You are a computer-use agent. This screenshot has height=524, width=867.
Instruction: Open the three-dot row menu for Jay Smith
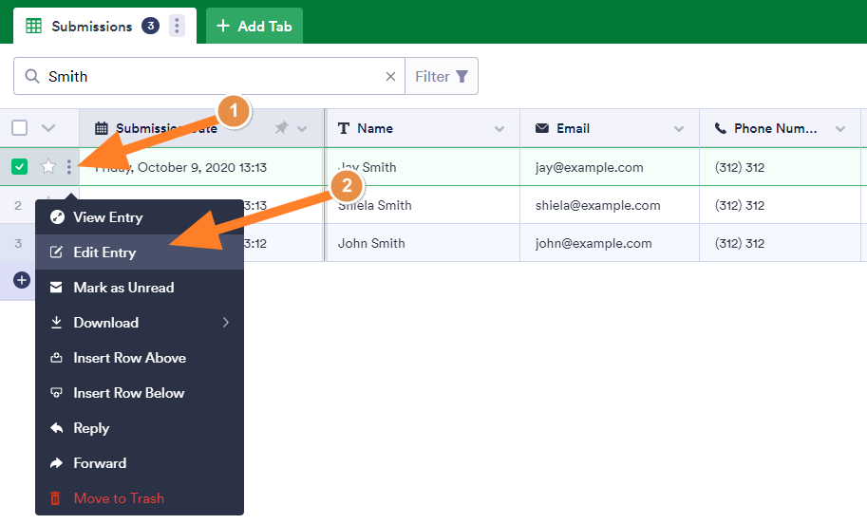click(x=69, y=167)
